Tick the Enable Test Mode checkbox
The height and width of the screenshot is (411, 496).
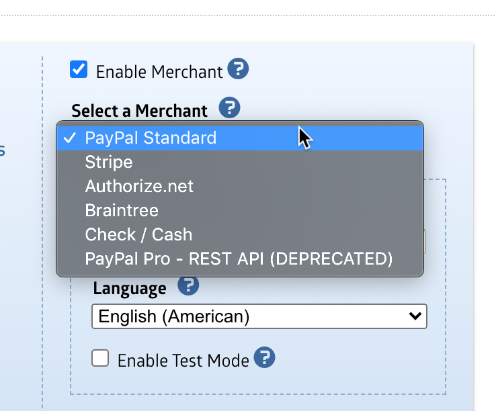click(x=101, y=358)
